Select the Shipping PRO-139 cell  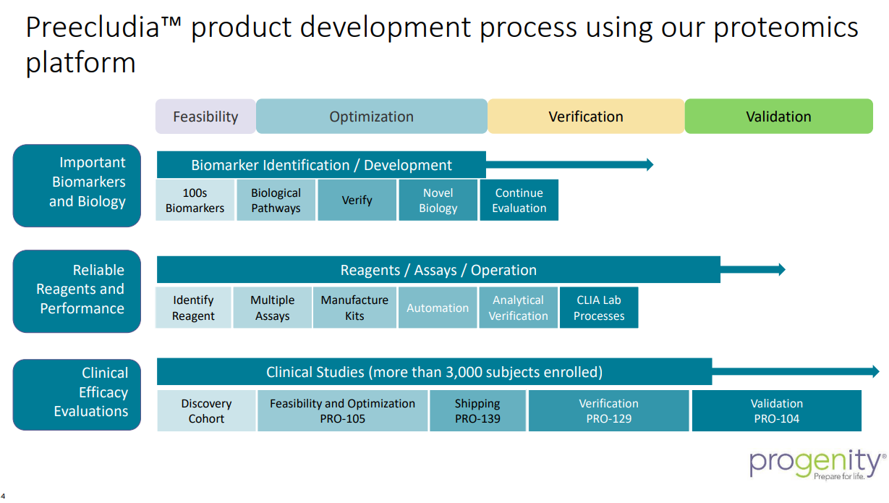(x=477, y=411)
